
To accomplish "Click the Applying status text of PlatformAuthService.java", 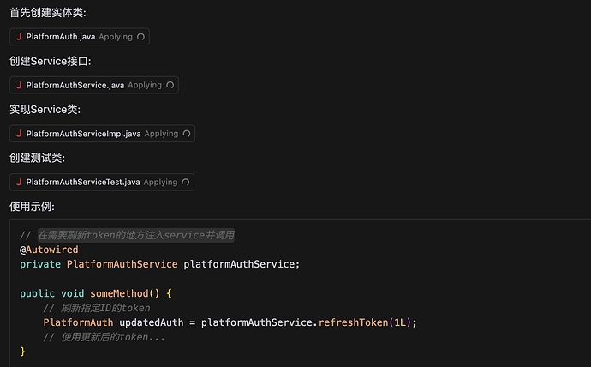I will point(145,85).
